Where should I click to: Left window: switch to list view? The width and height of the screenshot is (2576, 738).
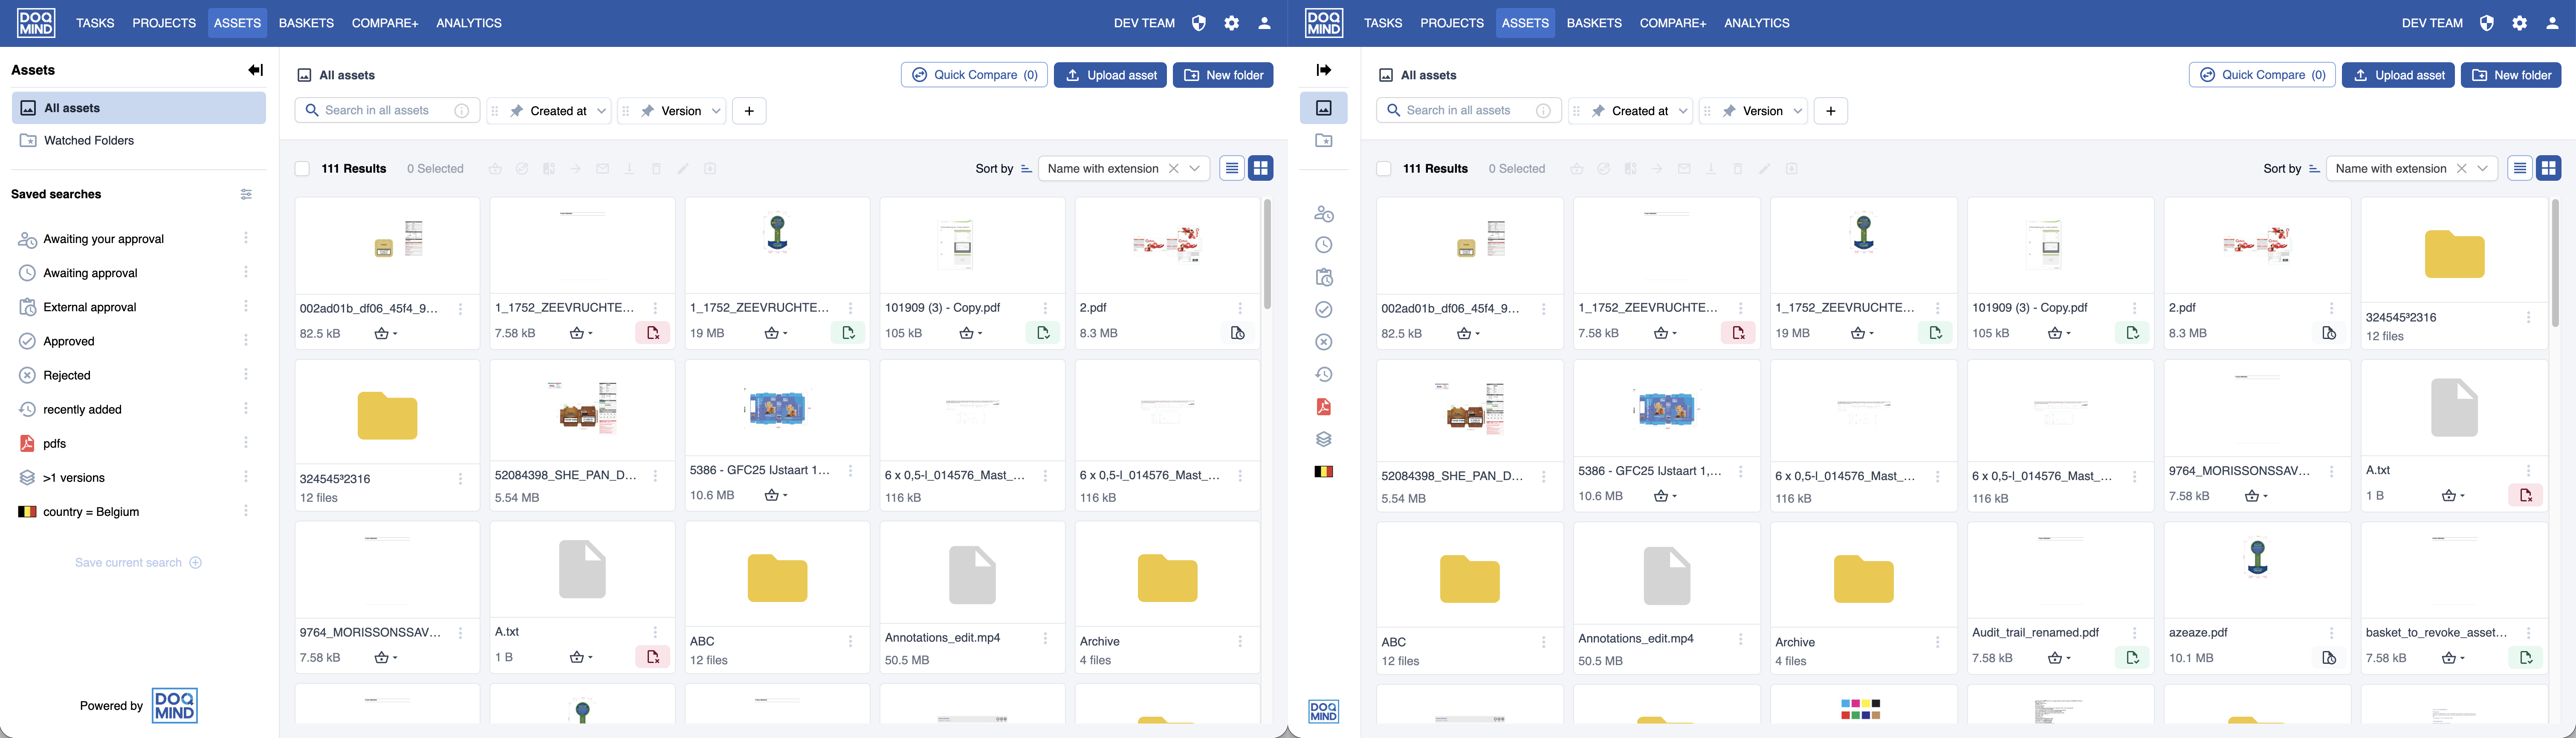pyautogui.click(x=1232, y=169)
